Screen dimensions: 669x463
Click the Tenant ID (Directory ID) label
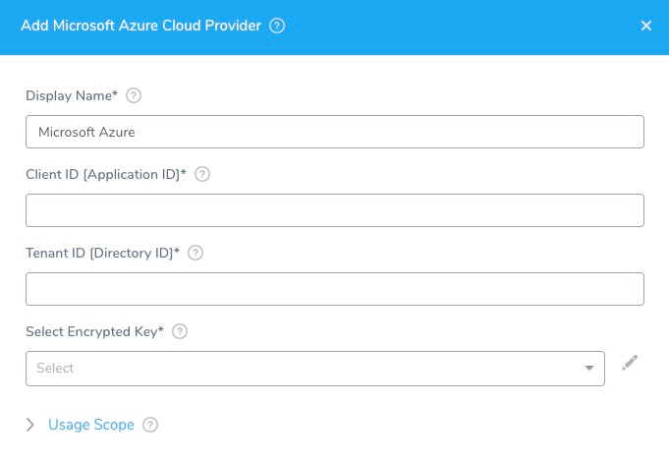click(x=103, y=253)
